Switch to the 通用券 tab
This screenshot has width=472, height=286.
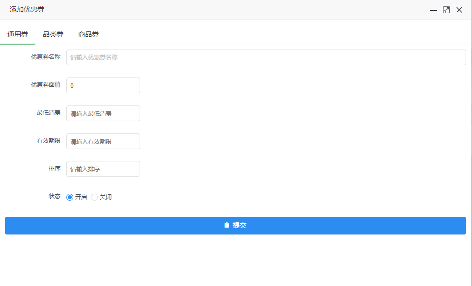click(18, 34)
